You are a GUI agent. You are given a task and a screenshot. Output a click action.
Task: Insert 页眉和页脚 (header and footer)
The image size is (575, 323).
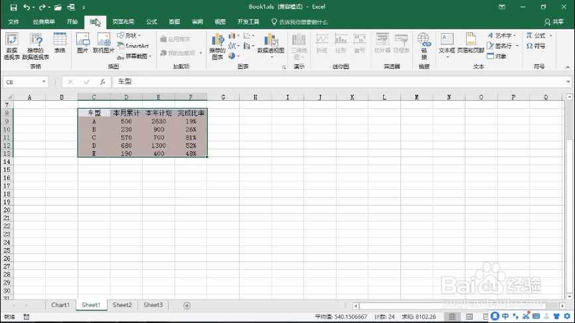[x=471, y=43]
